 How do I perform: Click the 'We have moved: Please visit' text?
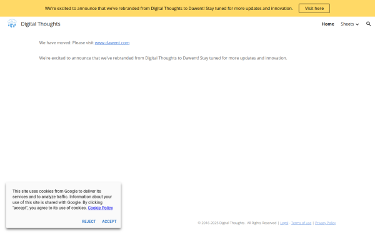(66, 42)
